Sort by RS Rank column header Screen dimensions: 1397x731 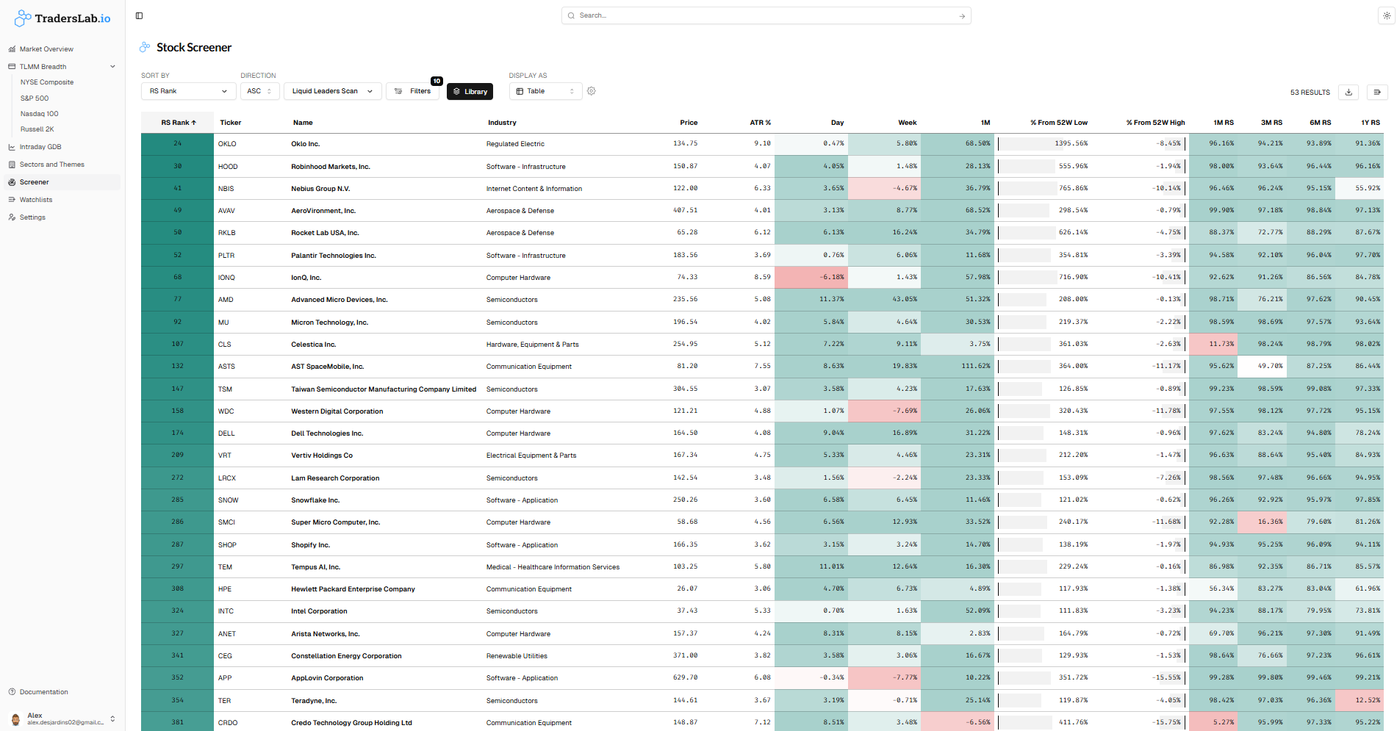pyautogui.click(x=179, y=123)
